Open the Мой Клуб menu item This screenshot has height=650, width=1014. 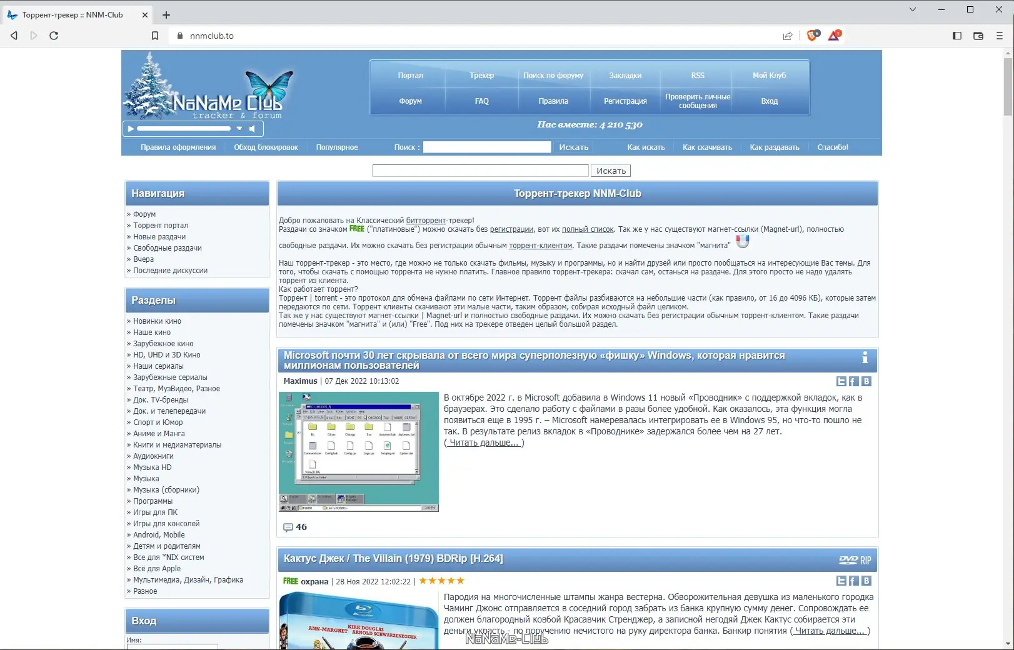[770, 76]
